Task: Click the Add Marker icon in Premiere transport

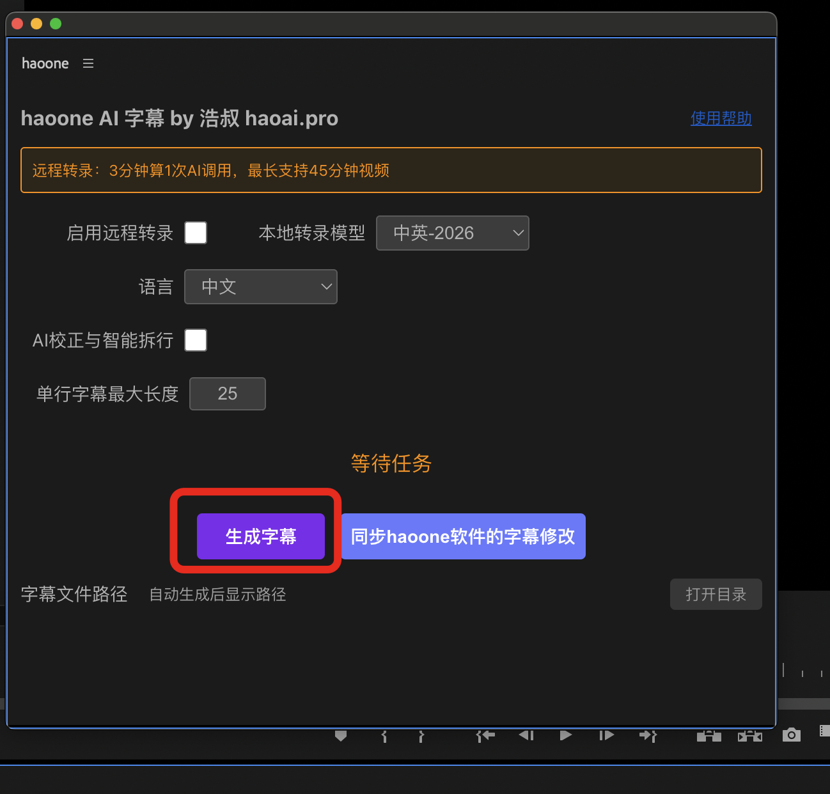Action: [341, 736]
